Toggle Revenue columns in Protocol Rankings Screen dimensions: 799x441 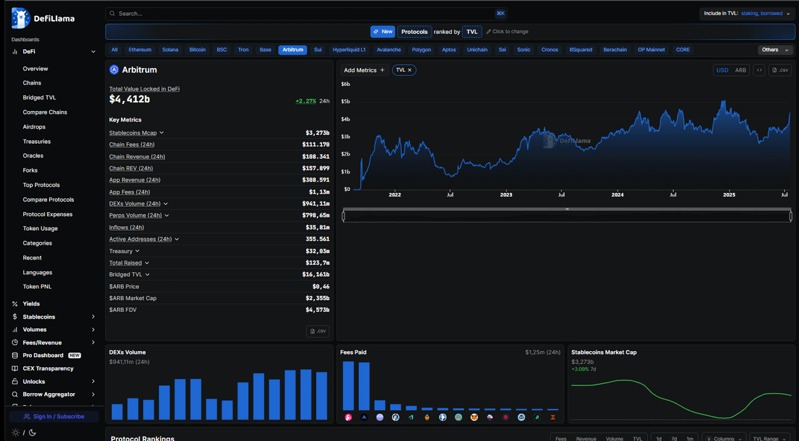tap(586, 438)
